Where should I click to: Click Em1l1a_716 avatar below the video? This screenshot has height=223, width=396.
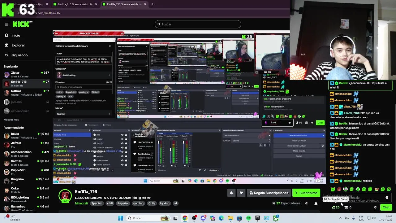click(x=65, y=196)
